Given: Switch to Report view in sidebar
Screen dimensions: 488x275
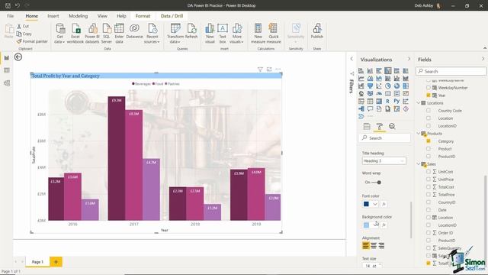Looking at the screenshot, I should (7, 58).
